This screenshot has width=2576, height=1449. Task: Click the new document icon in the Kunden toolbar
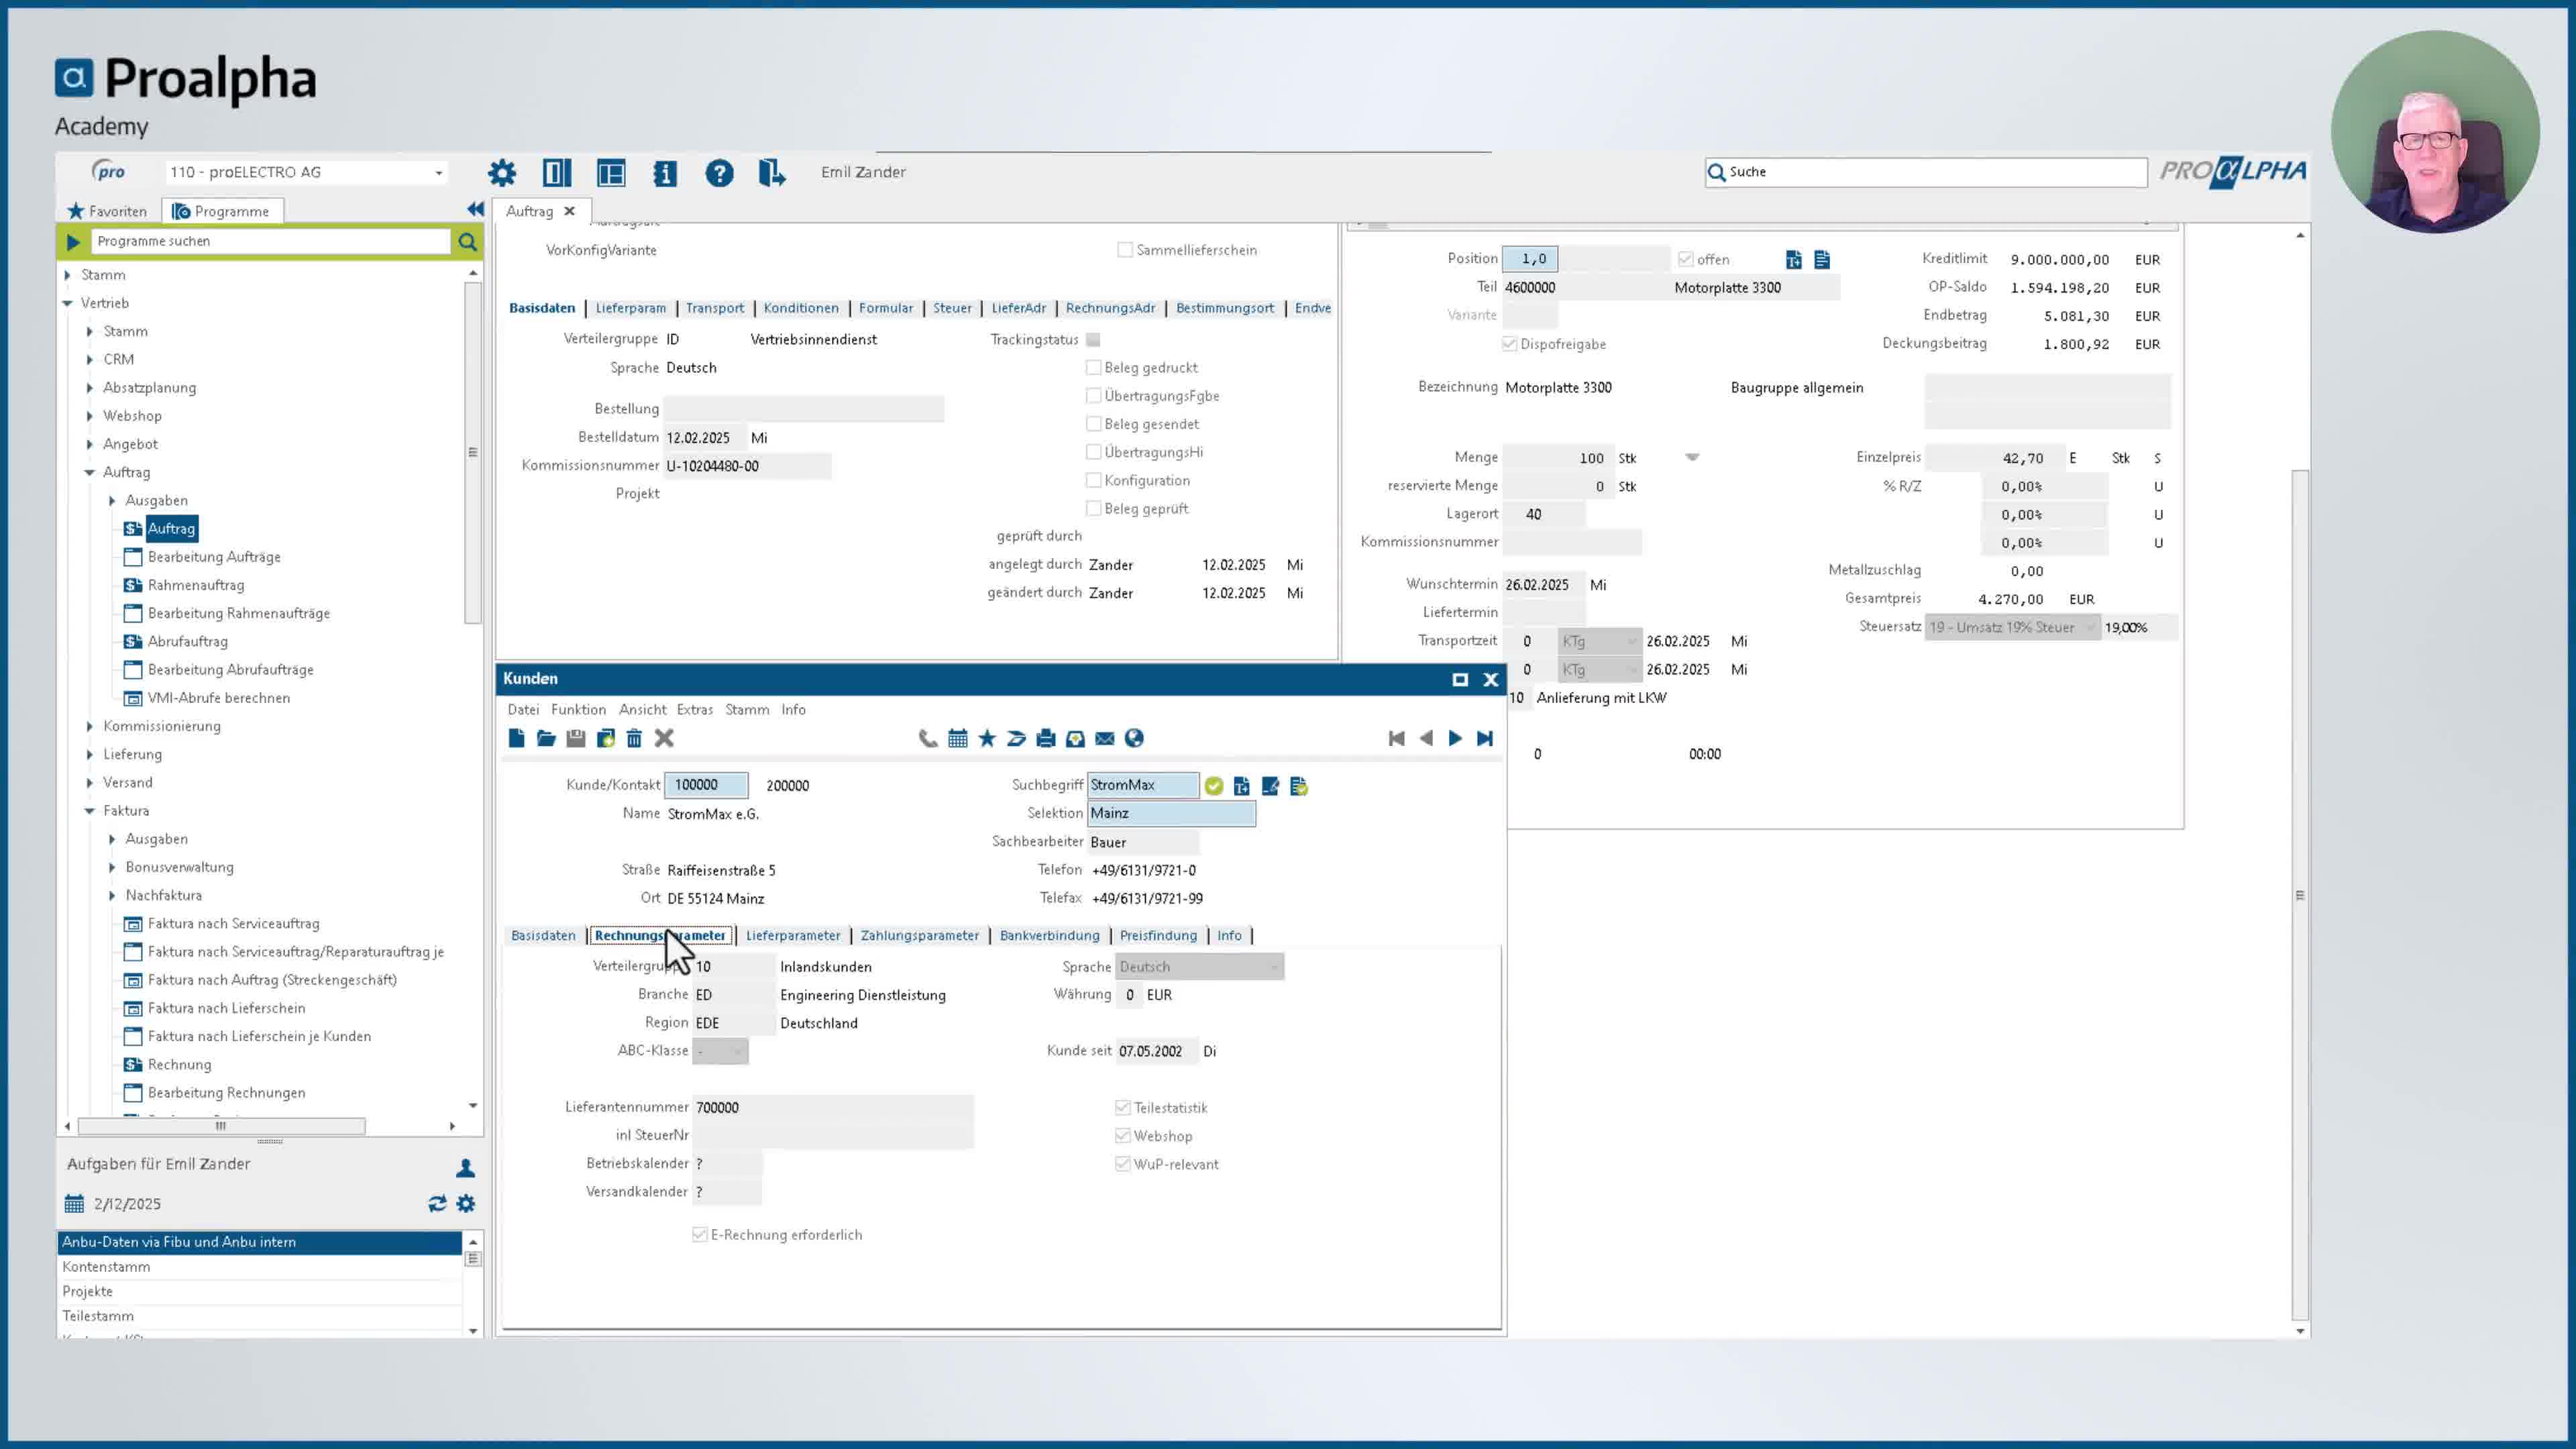[x=516, y=738]
